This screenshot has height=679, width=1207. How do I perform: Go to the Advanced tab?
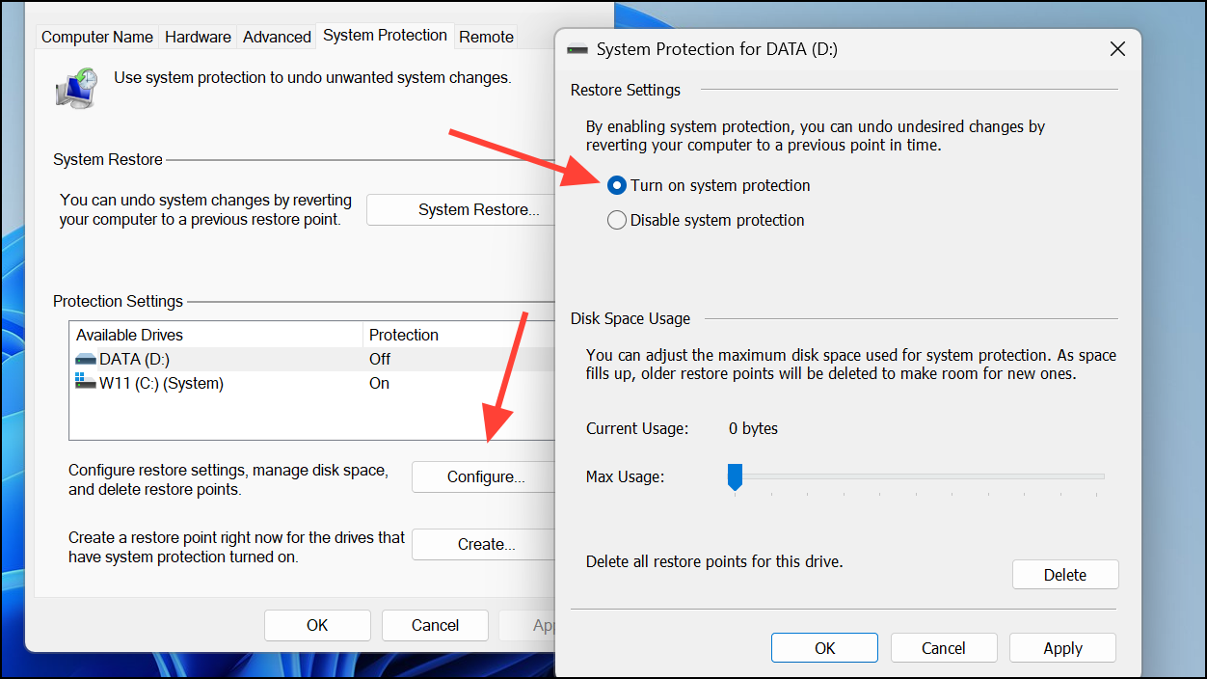[277, 37]
